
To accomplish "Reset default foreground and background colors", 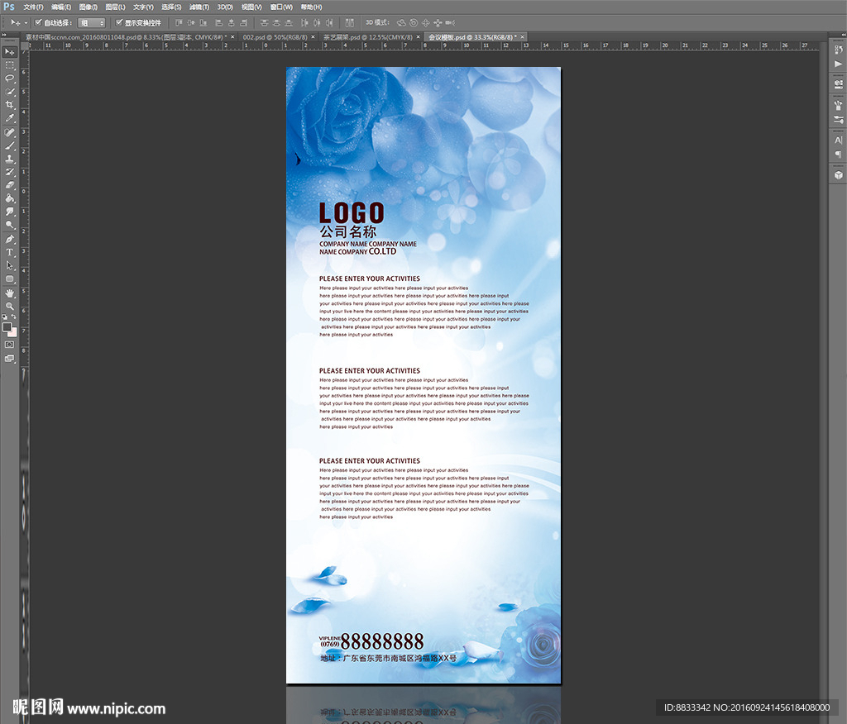I will coord(5,317).
